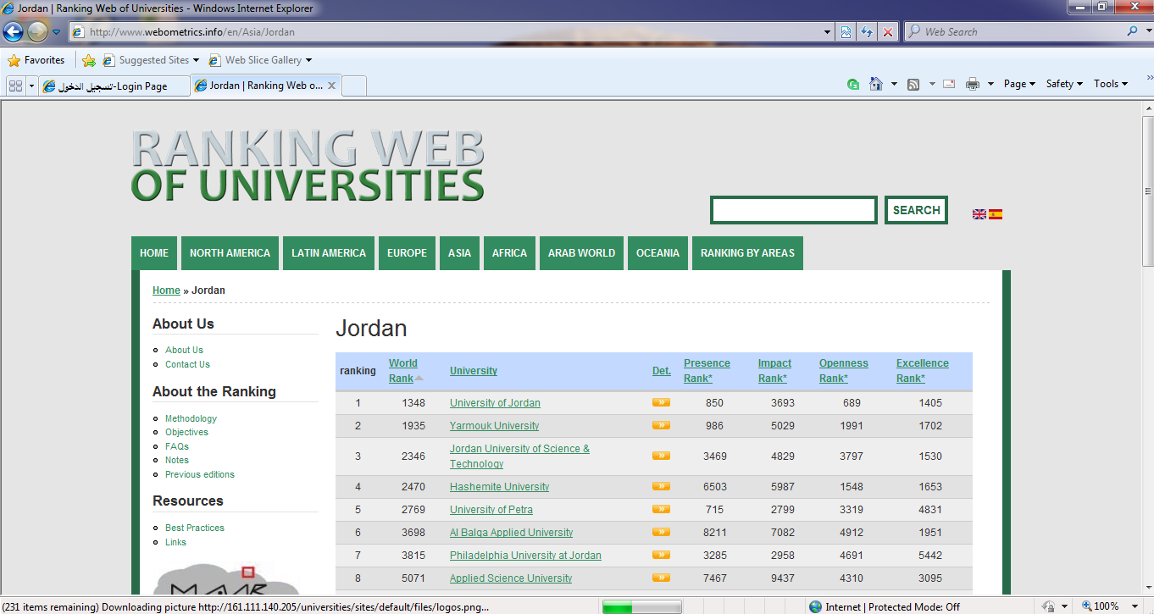This screenshot has height=614, width=1154.
Task: Click the search magnifier button in Web Search
Action: click(x=1132, y=31)
